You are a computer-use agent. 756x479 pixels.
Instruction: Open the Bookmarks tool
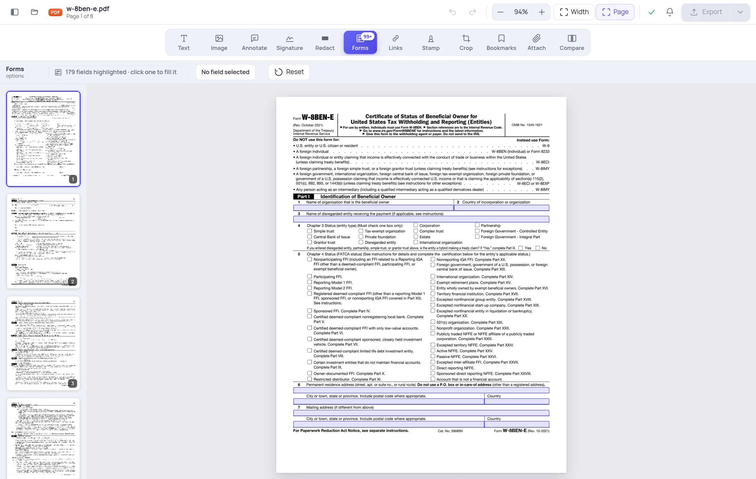(x=501, y=43)
